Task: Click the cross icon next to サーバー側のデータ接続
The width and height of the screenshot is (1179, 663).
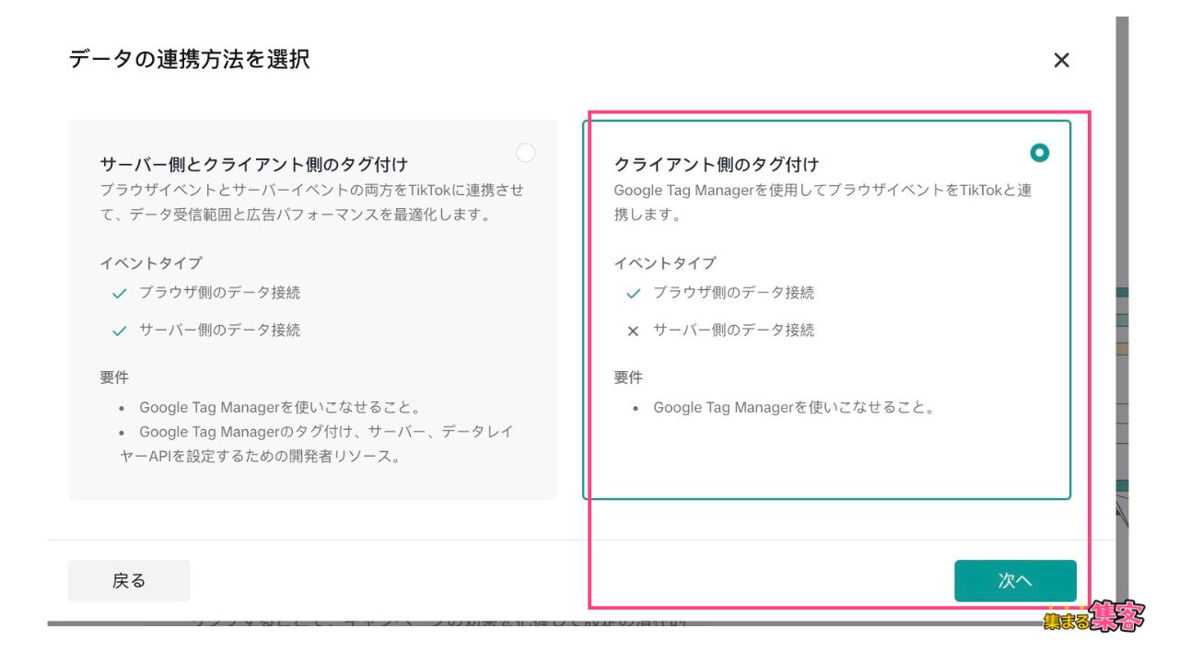Action: [x=633, y=331]
